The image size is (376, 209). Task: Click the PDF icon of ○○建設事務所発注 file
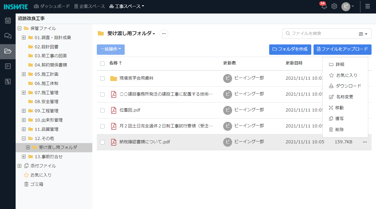click(114, 94)
